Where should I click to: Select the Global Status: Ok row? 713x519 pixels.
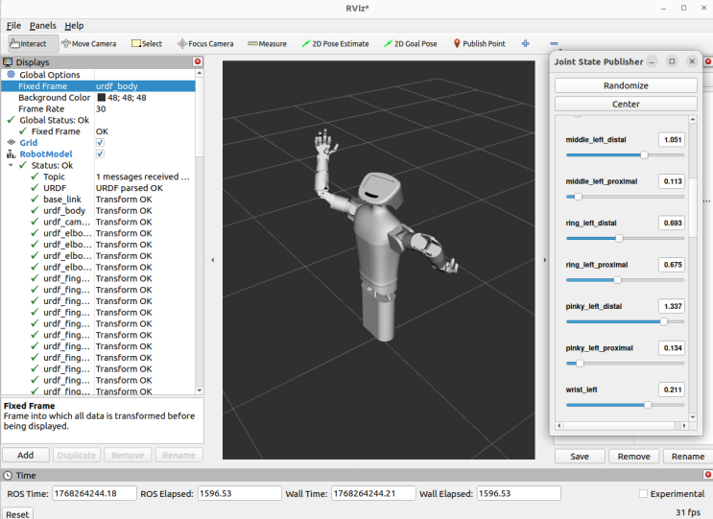pyautogui.click(x=98, y=120)
